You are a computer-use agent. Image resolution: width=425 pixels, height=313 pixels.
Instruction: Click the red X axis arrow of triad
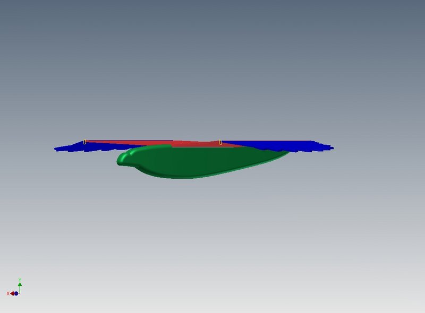click(x=12, y=293)
